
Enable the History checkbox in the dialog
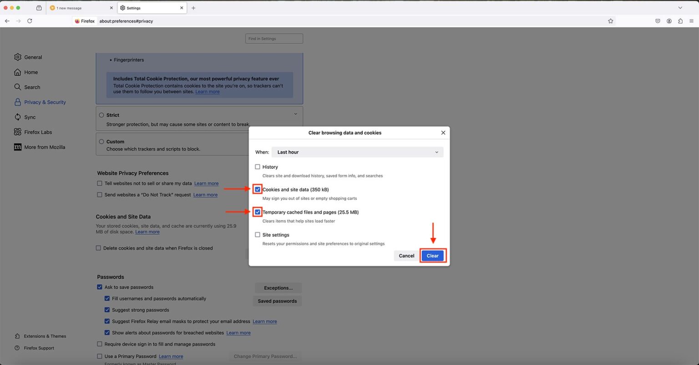tap(258, 167)
